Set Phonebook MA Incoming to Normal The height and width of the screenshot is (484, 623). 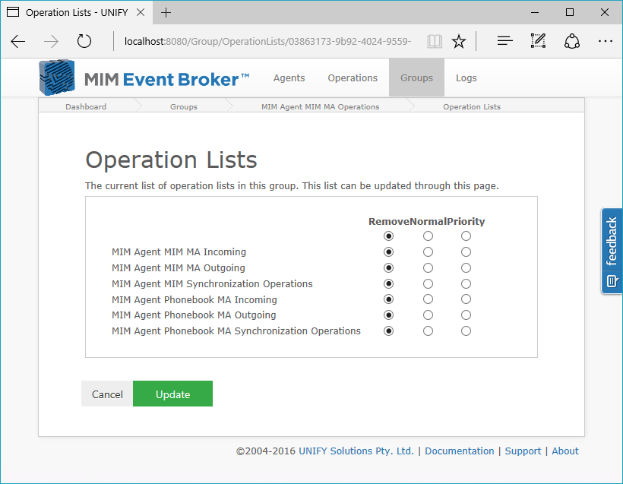(x=428, y=299)
